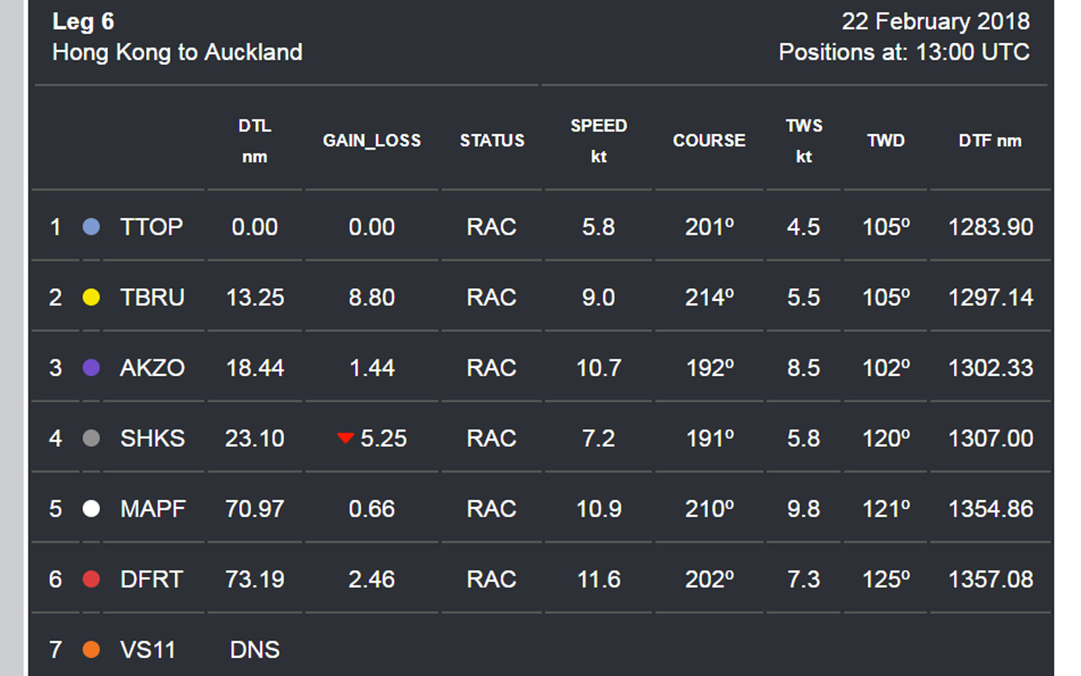Click the white MAPF team color dot
The width and height of the screenshot is (1081, 676).
91,508
